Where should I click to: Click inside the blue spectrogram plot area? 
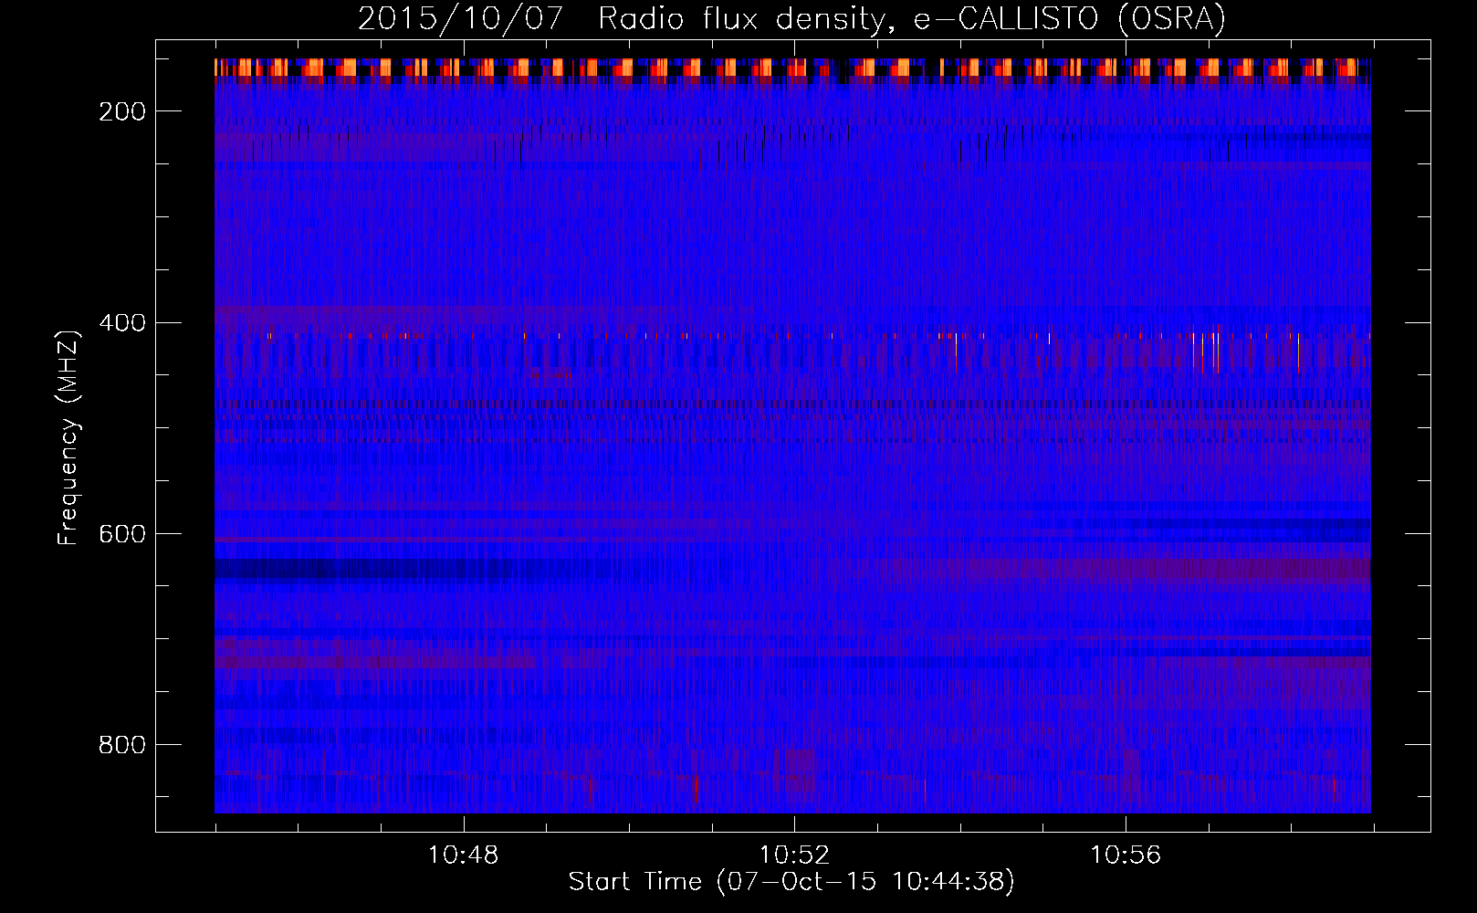792,436
